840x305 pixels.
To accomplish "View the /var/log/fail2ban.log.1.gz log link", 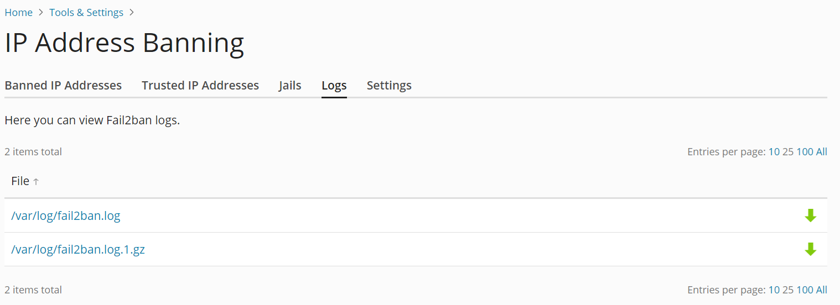I will point(78,249).
